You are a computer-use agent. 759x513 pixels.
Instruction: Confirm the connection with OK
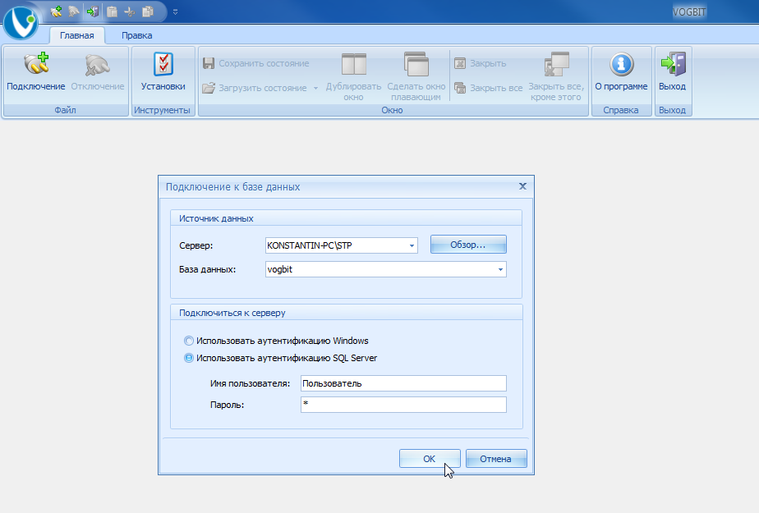(x=430, y=459)
